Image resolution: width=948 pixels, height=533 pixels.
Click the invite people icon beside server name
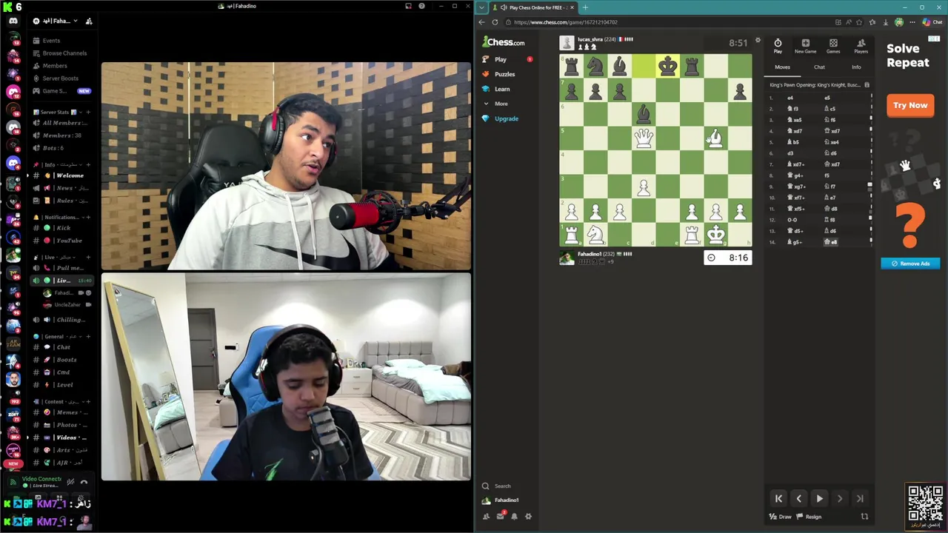point(89,21)
